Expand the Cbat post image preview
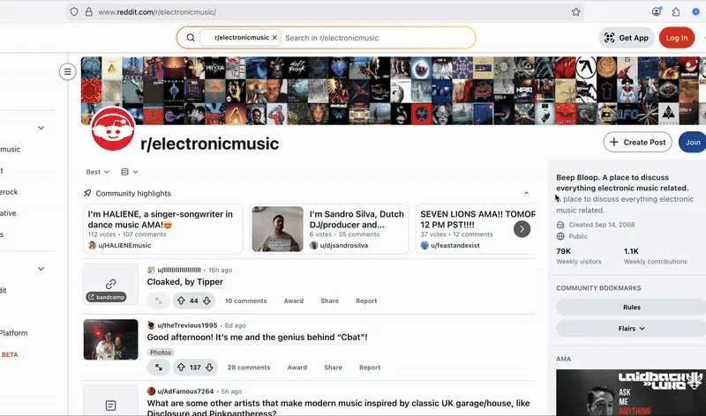The height and width of the screenshot is (416, 706). pos(159,368)
